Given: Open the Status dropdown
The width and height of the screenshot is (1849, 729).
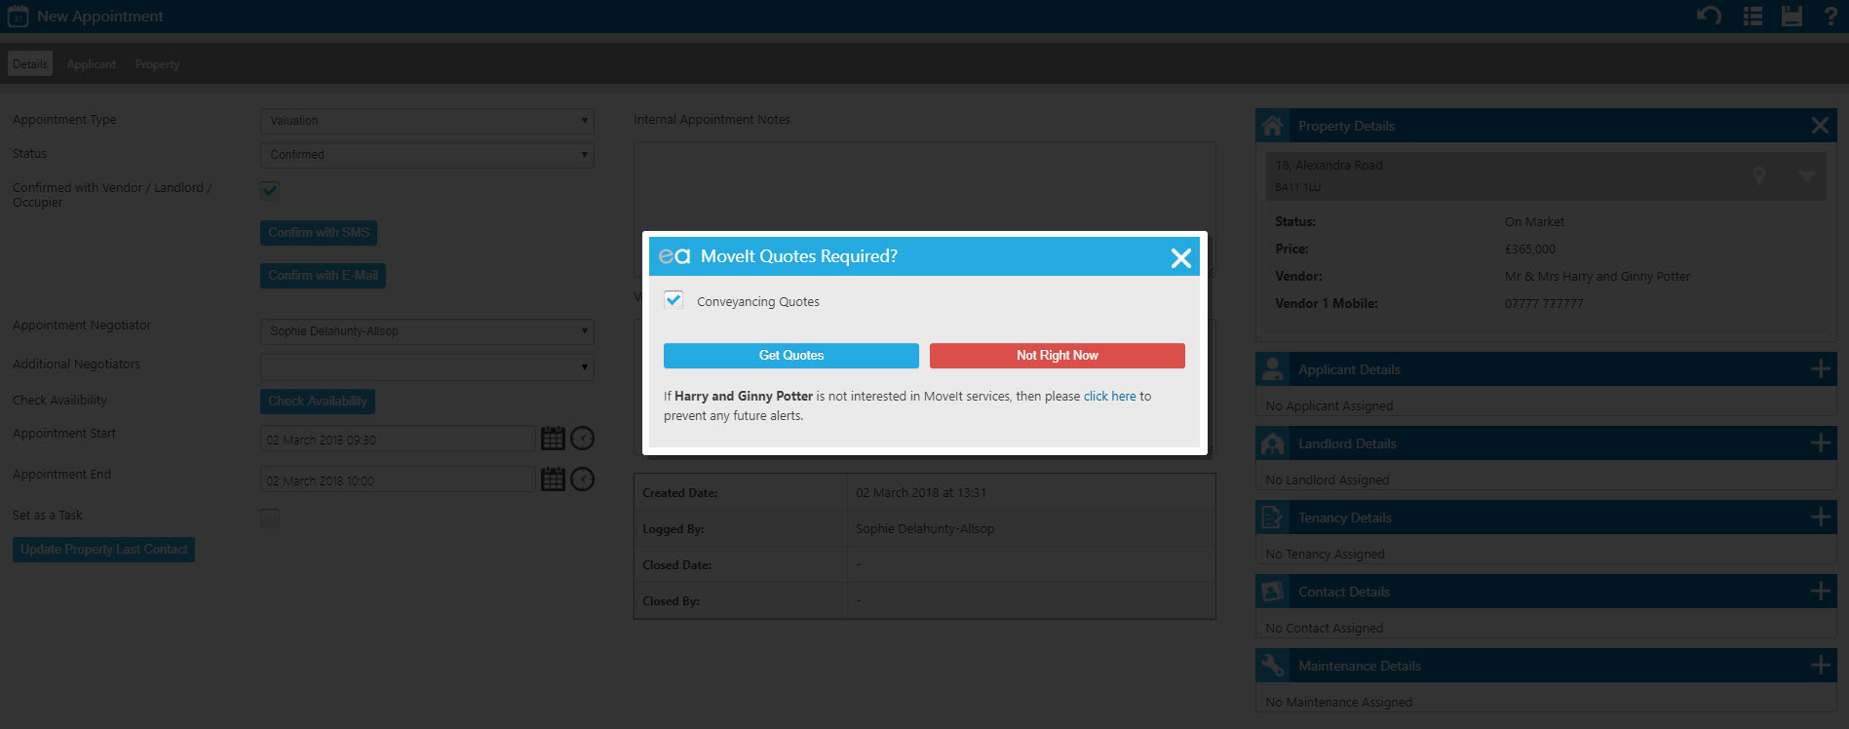Looking at the screenshot, I should (x=427, y=155).
